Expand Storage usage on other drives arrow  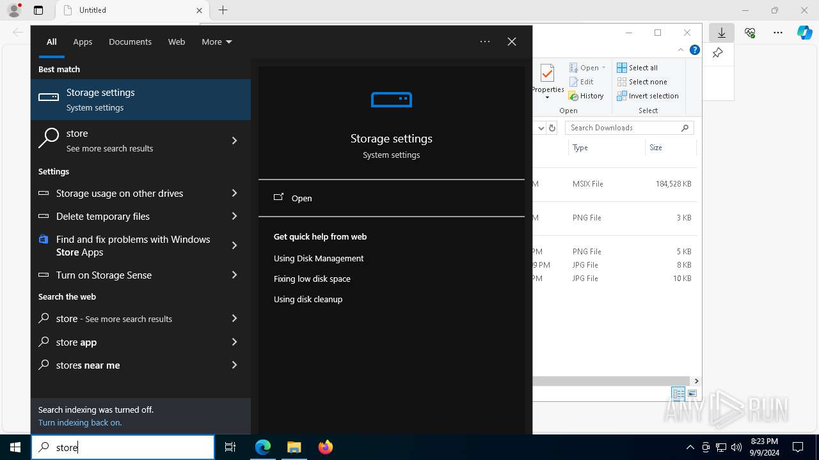234,193
